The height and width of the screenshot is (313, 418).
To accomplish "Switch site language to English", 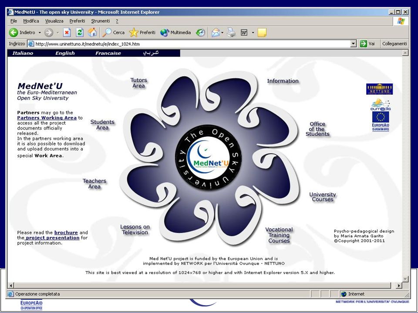I will click(65, 53).
